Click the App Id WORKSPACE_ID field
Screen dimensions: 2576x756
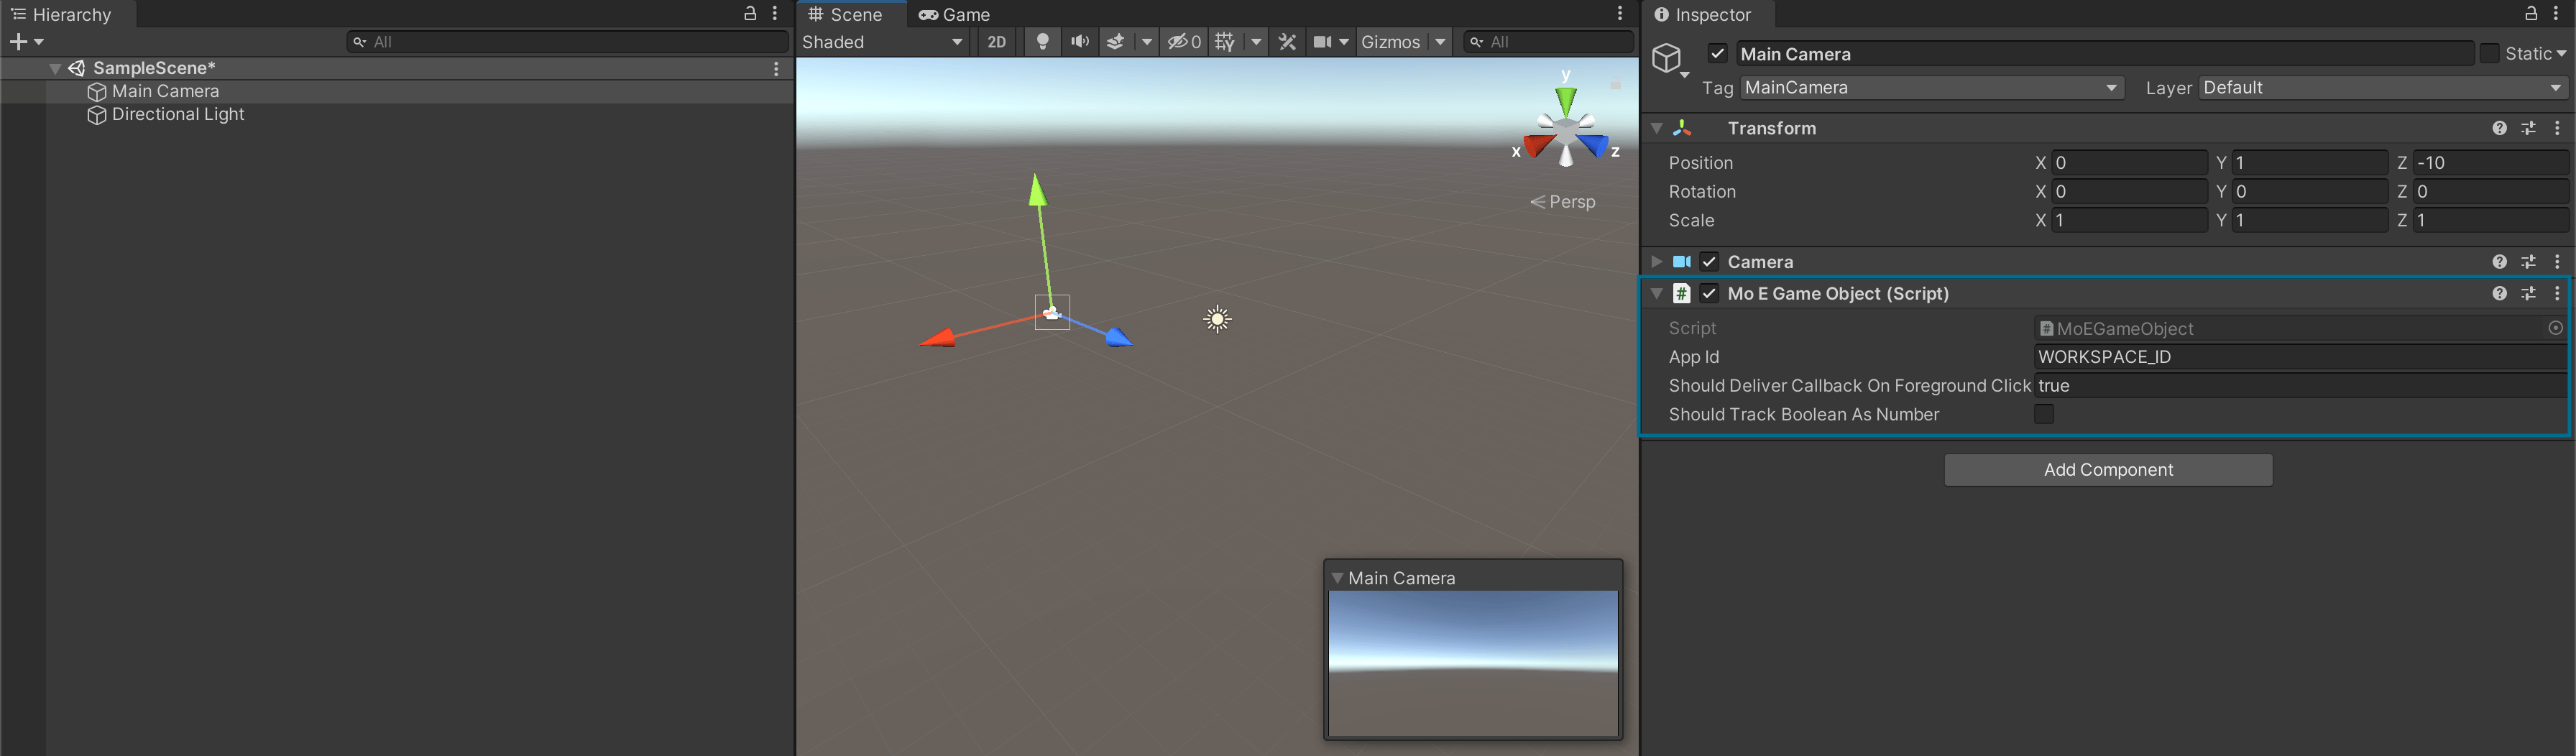click(2300, 357)
